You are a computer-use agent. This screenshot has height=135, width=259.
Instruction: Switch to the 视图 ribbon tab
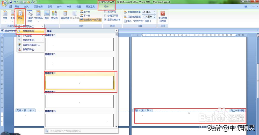click(x=78, y=7)
